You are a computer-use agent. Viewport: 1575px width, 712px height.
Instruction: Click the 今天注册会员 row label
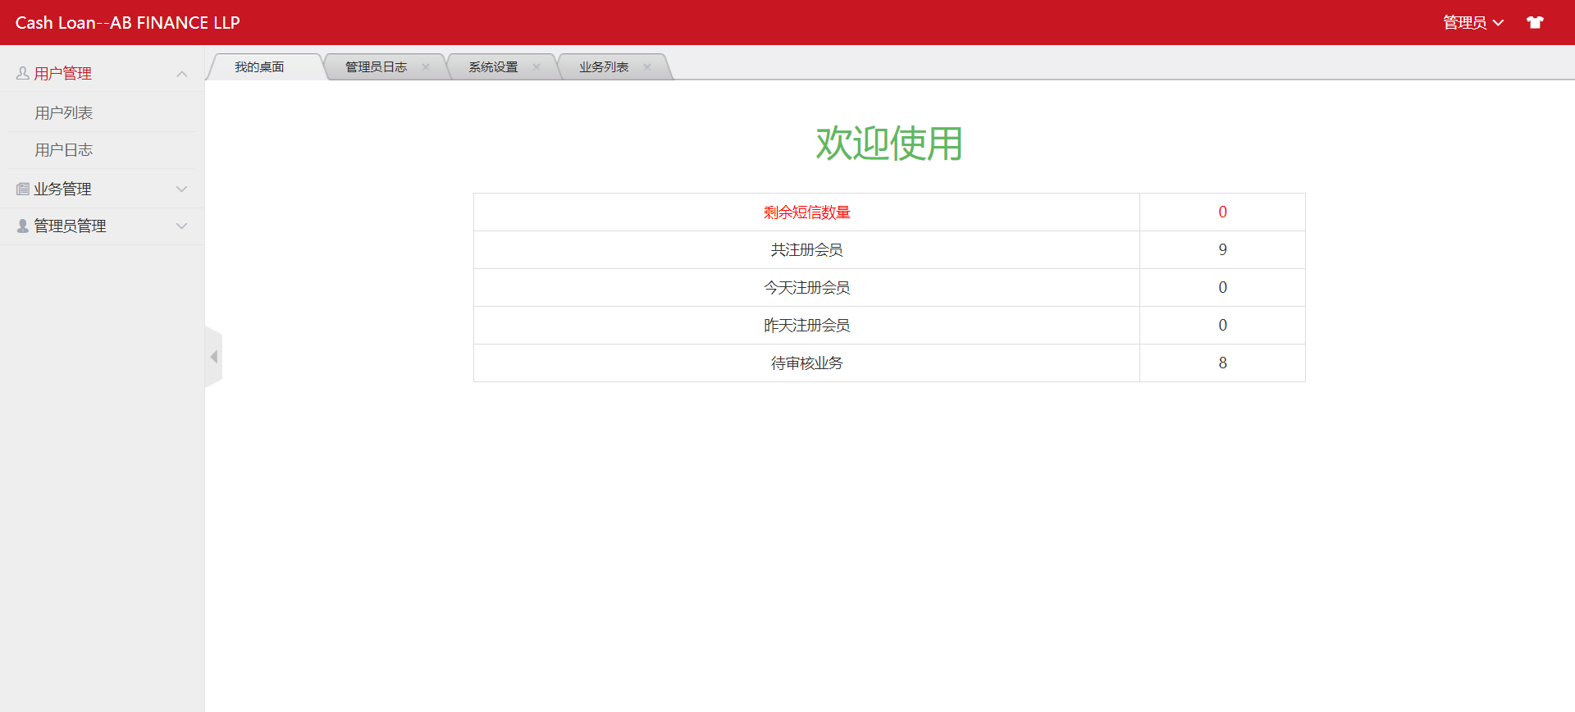pyautogui.click(x=806, y=288)
